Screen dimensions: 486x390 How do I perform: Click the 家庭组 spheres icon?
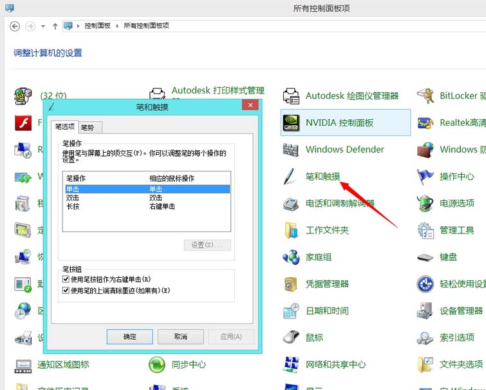(291, 257)
